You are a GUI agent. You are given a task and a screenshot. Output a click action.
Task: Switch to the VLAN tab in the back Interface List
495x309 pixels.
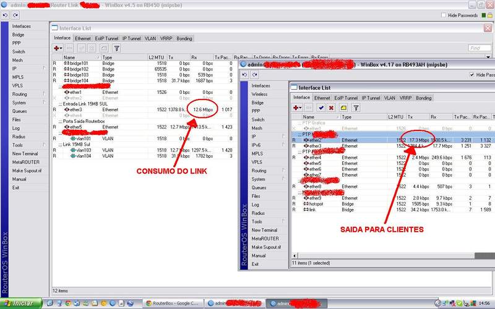(150, 38)
